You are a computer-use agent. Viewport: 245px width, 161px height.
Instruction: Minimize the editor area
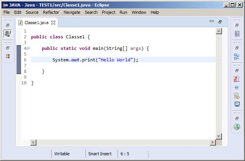click(211, 22)
